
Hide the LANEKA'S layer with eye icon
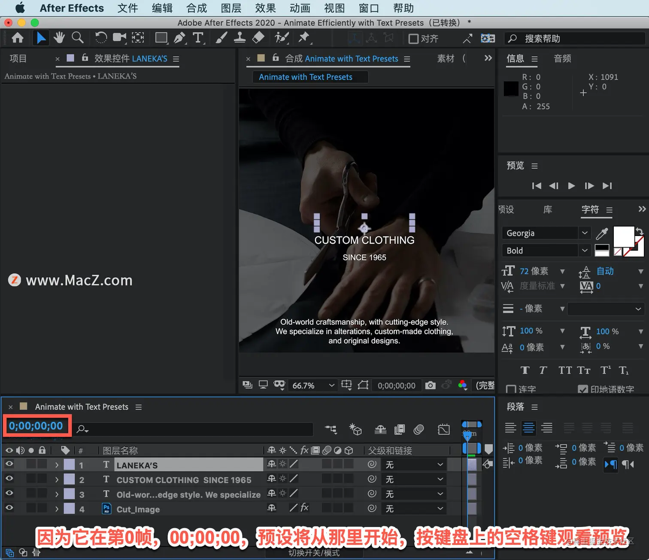point(9,464)
